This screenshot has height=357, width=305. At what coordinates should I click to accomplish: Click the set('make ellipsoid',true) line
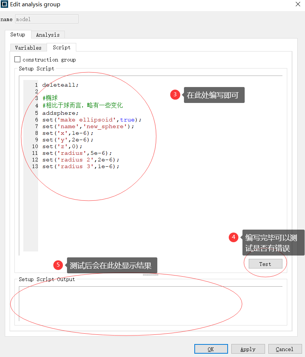pyautogui.click(x=92, y=120)
